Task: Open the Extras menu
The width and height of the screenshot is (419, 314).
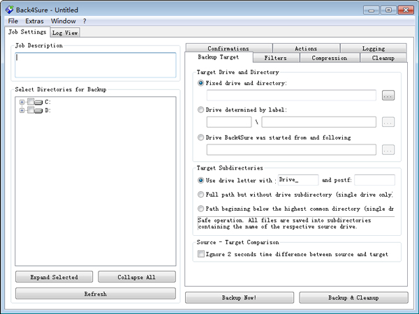Action: [x=34, y=21]
